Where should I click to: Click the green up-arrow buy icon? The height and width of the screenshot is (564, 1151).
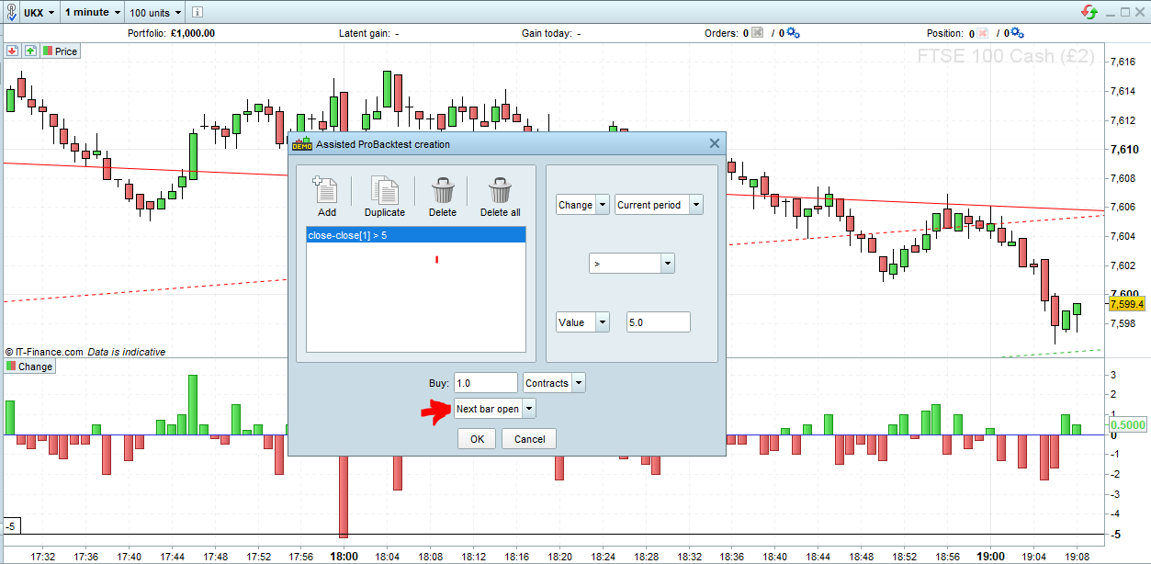(30, 51)
